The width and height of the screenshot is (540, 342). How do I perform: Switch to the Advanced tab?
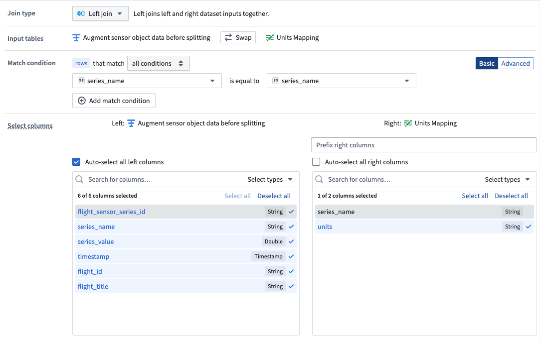coord(516,63)
